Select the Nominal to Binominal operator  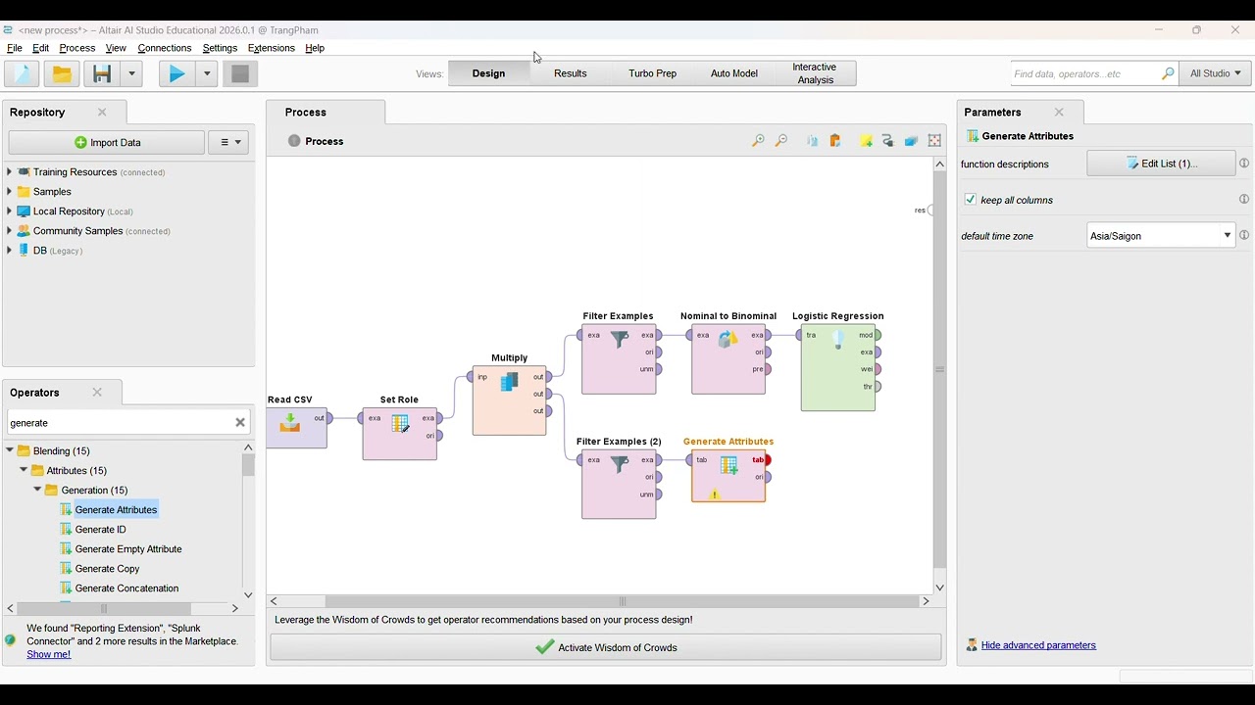[728, 359]
